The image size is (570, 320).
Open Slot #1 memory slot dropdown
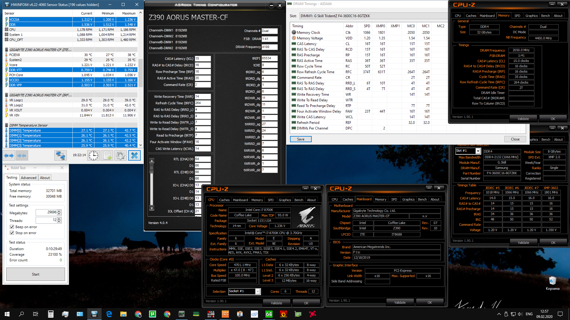pyautogui.click(x=478, y=151)
